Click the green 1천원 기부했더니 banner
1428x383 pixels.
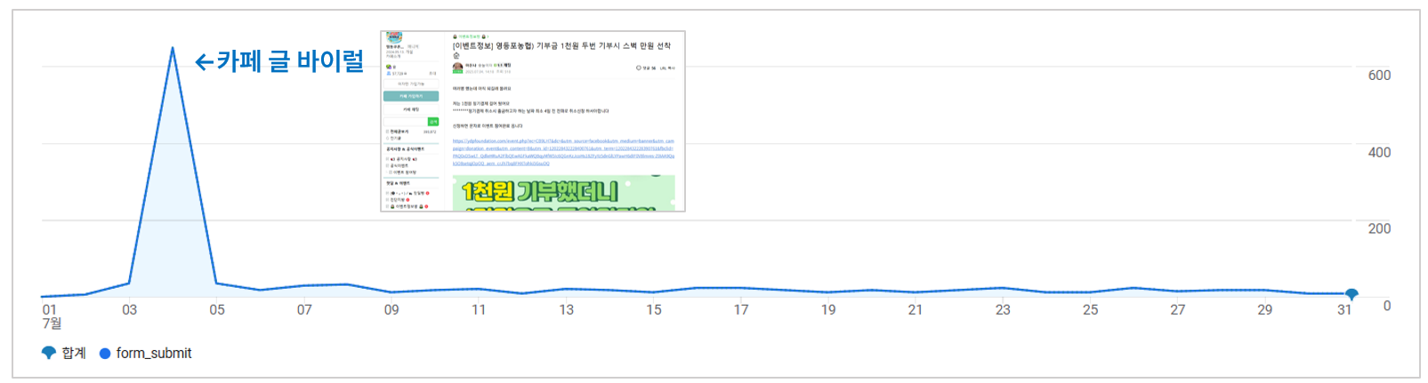click(x=562, y=193)
